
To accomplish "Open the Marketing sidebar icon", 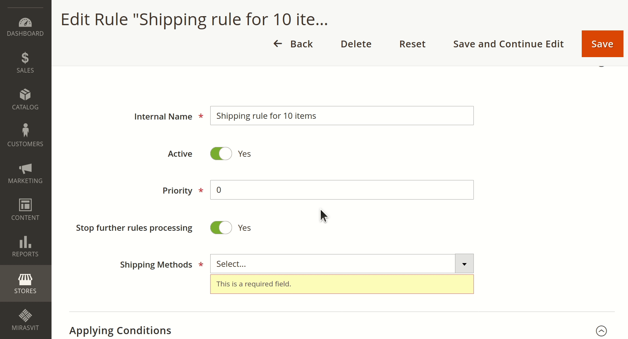I will click(25, 173).
